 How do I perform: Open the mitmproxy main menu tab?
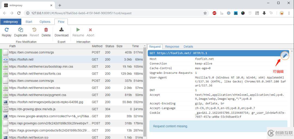[11, 22]
